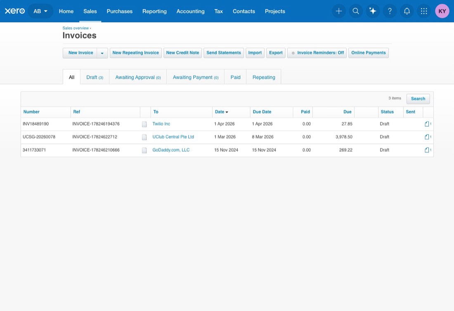The image size is (454, 311).
Task: Sort by the Due column header
Action: coord(348,112)
